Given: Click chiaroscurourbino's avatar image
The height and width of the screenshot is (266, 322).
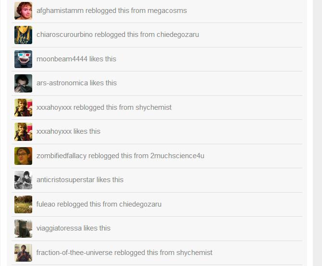Looking at the screenshot, I should pos(23,35).
